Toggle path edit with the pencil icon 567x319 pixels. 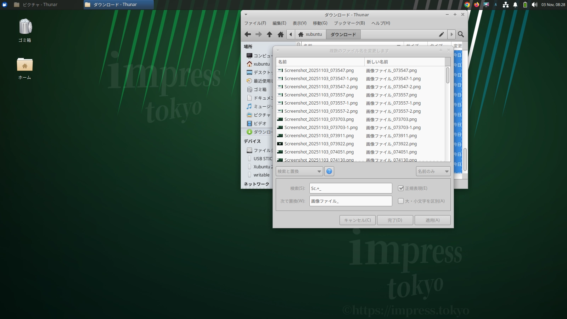click(441, 34)
